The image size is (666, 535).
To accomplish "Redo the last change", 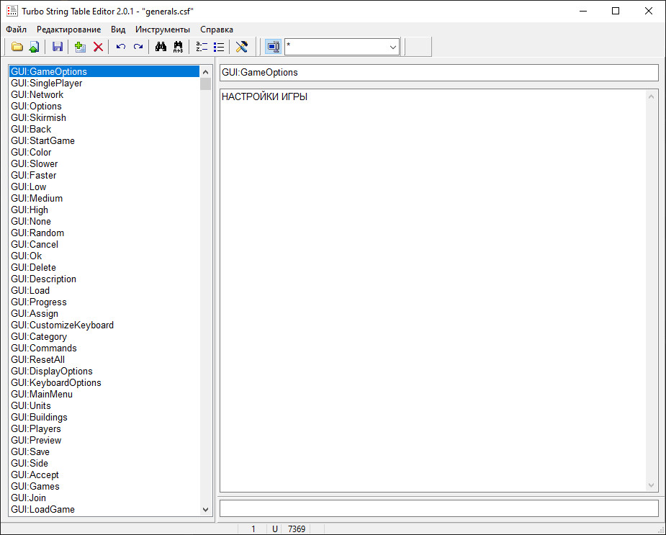I will pos(138,47).
